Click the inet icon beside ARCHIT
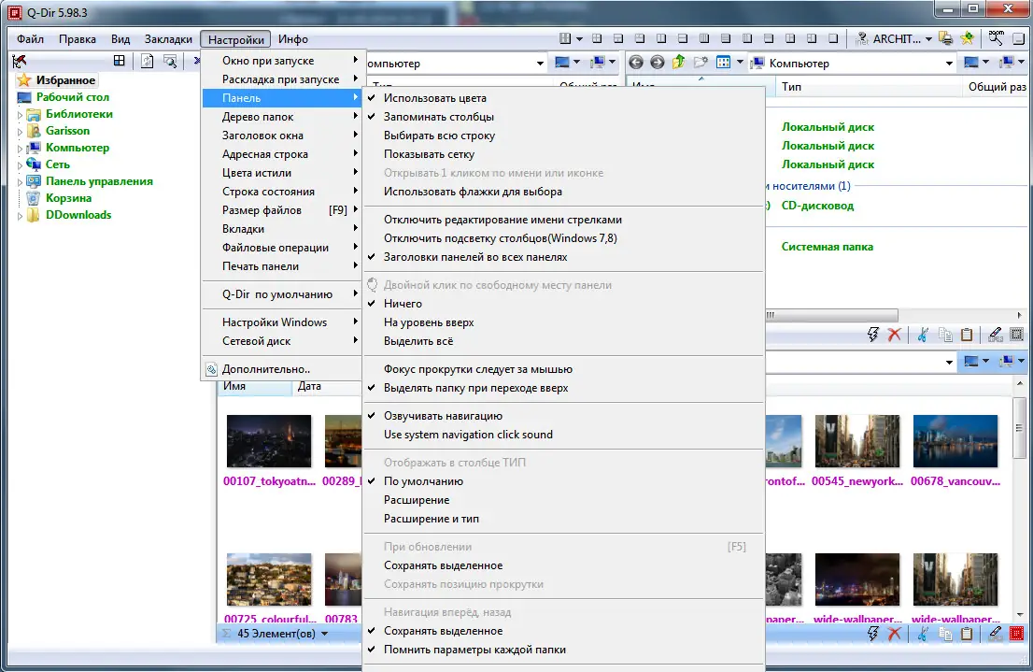 click(x=862, y=39)
